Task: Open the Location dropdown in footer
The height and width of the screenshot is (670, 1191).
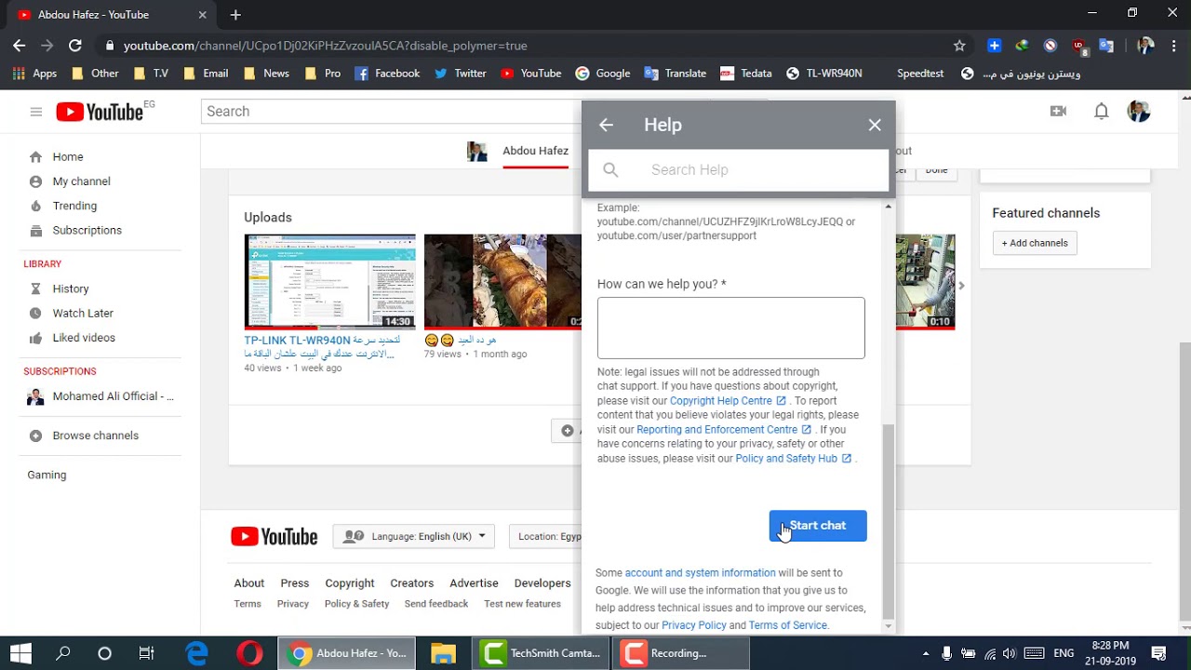Action: (545, 537)
